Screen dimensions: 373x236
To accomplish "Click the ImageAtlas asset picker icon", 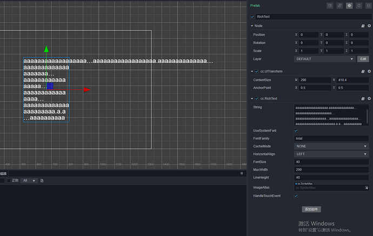I will point(367,188).
